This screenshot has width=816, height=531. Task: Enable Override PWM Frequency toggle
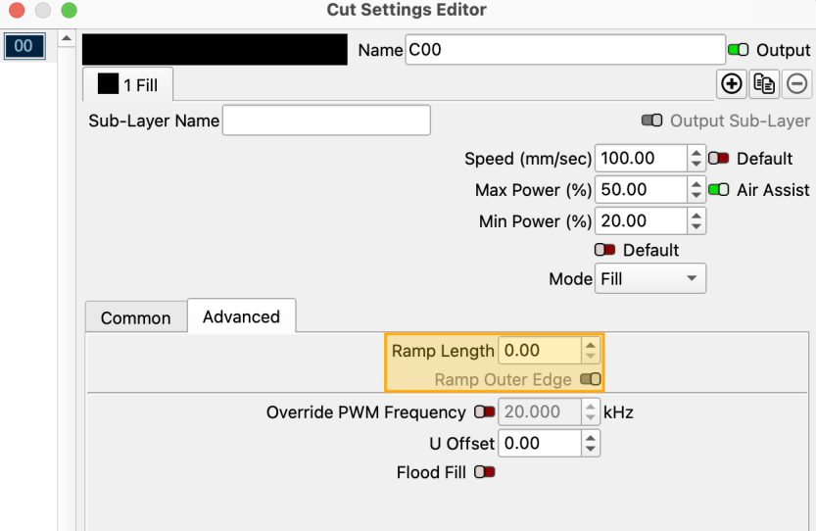click(484, 412)
